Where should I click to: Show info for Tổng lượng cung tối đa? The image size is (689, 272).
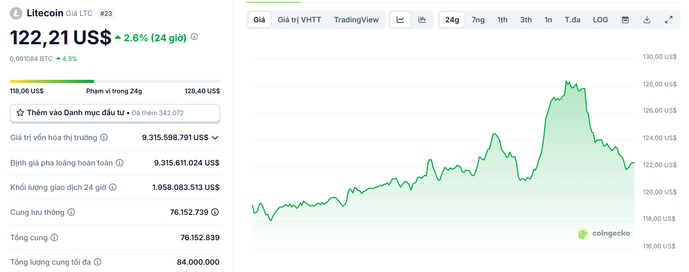pos(98,262)
